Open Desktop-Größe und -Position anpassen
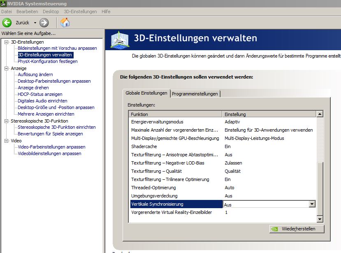The width and height of the screenshot is (341, 253). click(x=56, y=107)
